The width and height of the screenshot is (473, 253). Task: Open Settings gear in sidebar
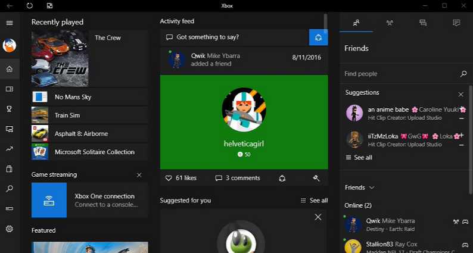10,229
